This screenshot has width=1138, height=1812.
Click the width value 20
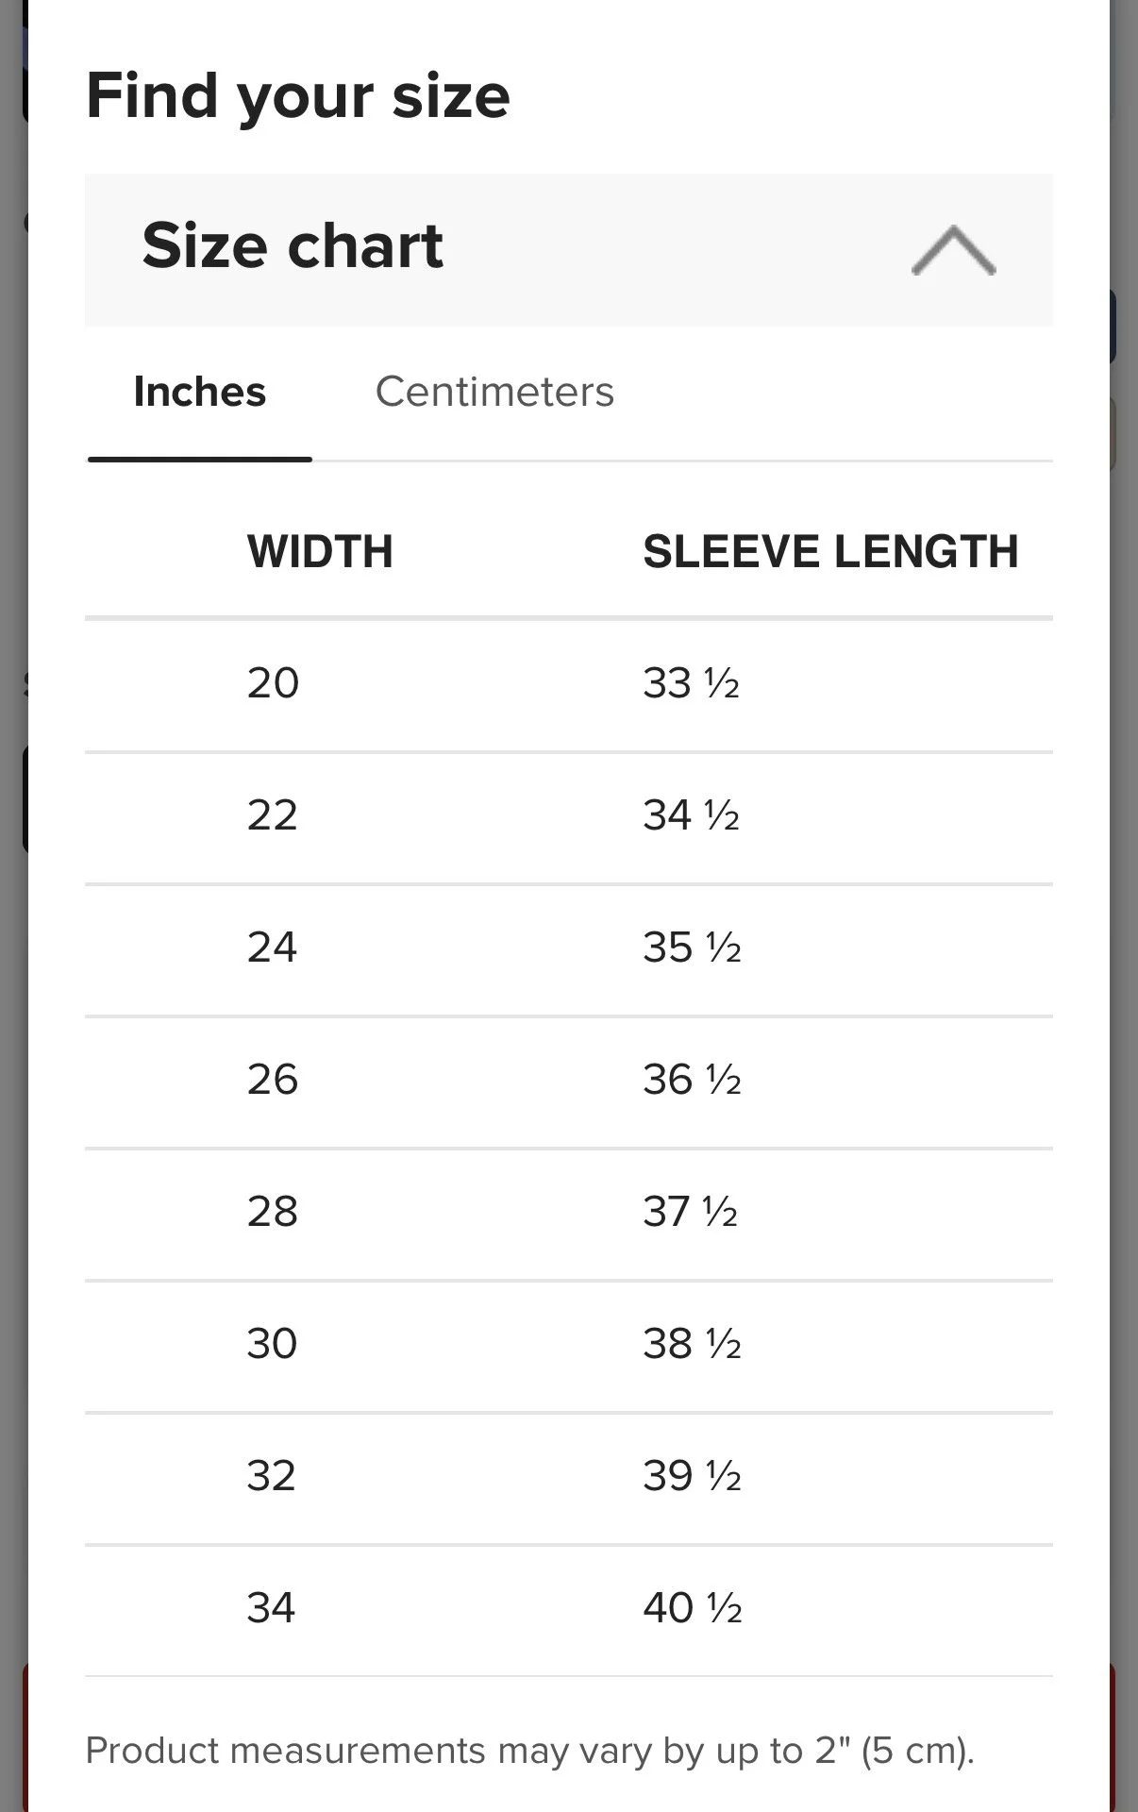[273, 683]
